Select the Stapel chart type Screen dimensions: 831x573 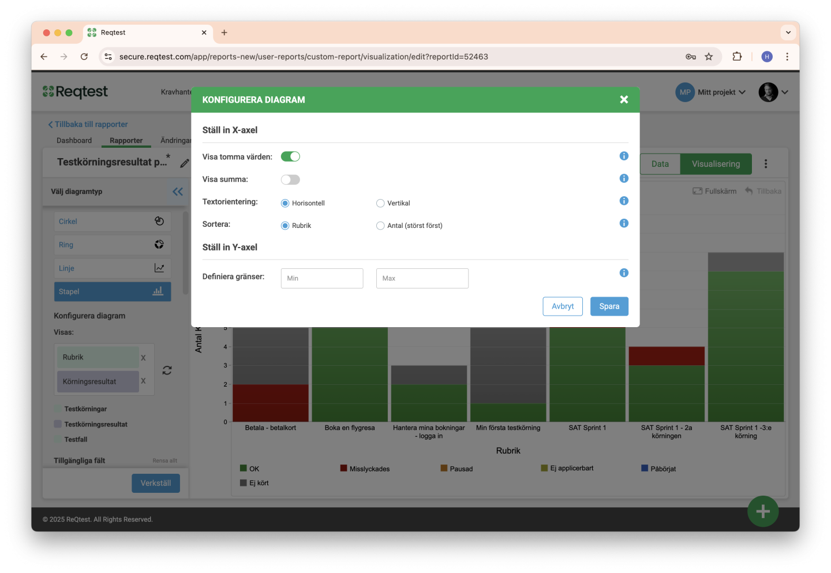point(113,291)
